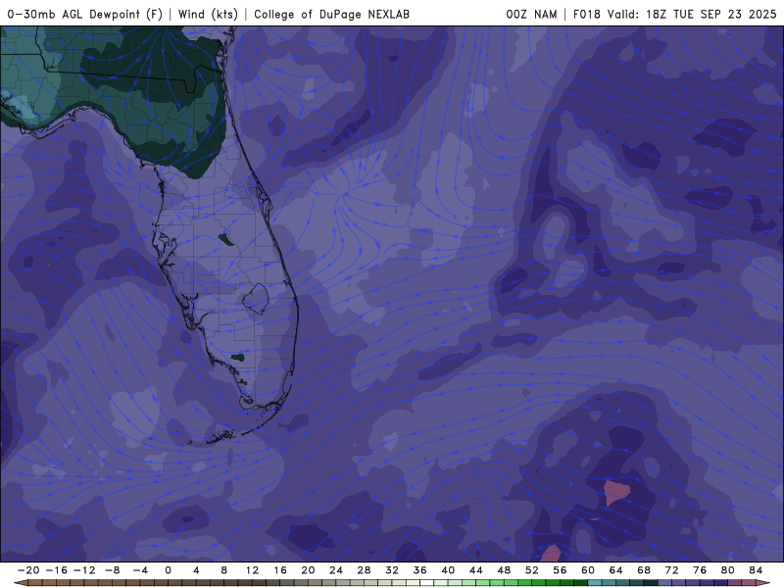
Task: Click the 52 value on the color scale
Action: pyautogui.click(x=532, y=570)
